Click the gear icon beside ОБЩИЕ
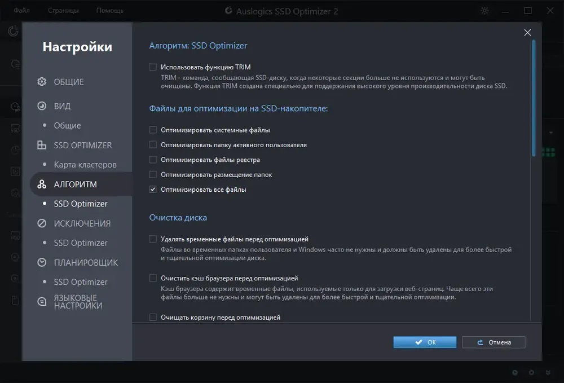The height and width of the screenshot is (383, 564). 42,82
